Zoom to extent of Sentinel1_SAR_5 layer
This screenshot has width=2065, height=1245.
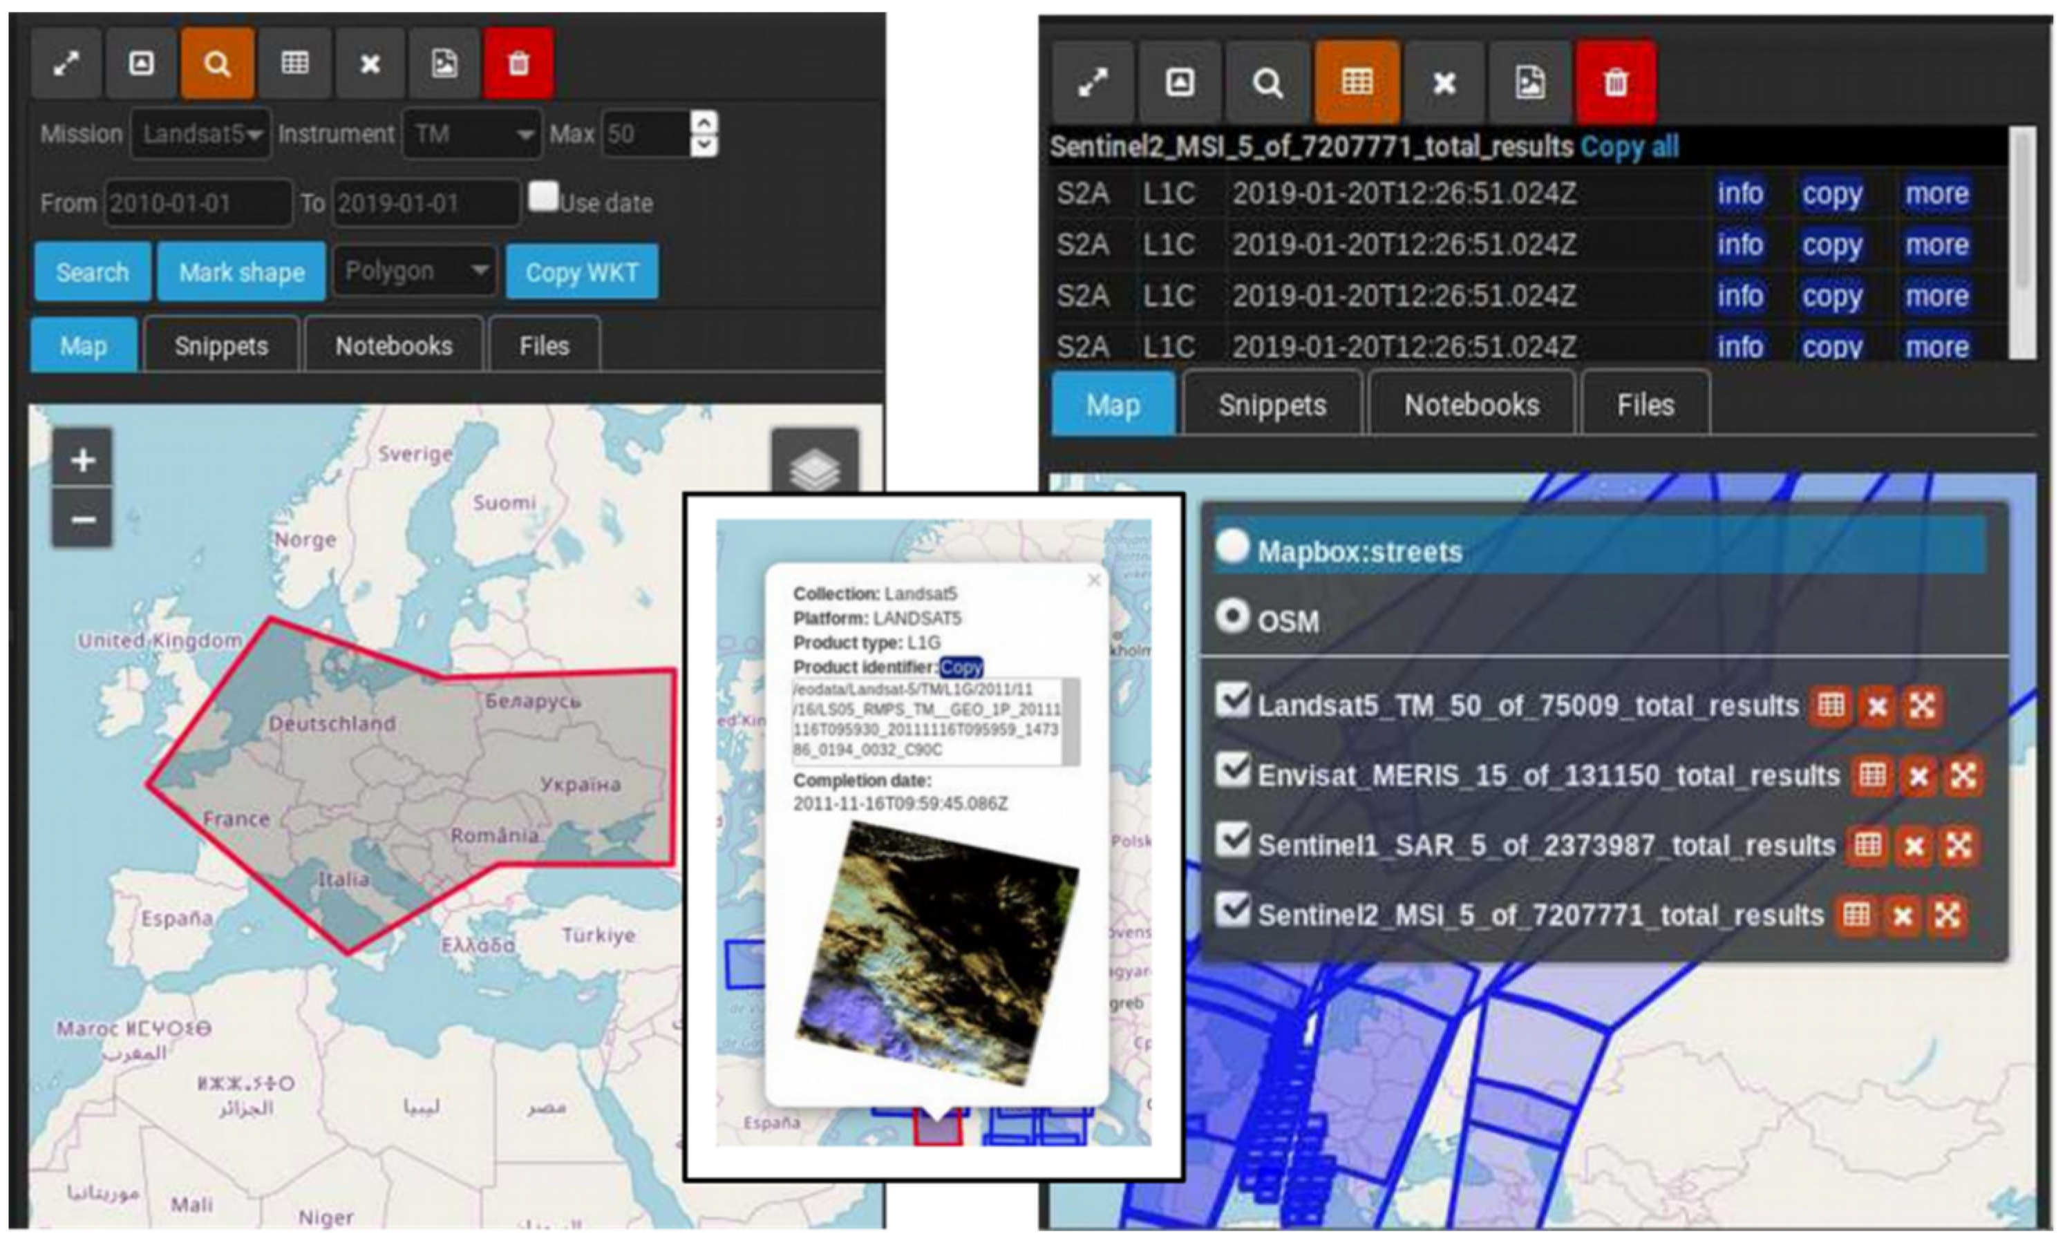(1959, 846)
